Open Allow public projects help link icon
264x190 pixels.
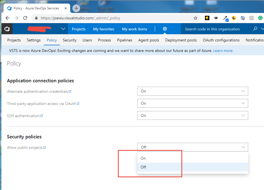click(x=45, y=147)
